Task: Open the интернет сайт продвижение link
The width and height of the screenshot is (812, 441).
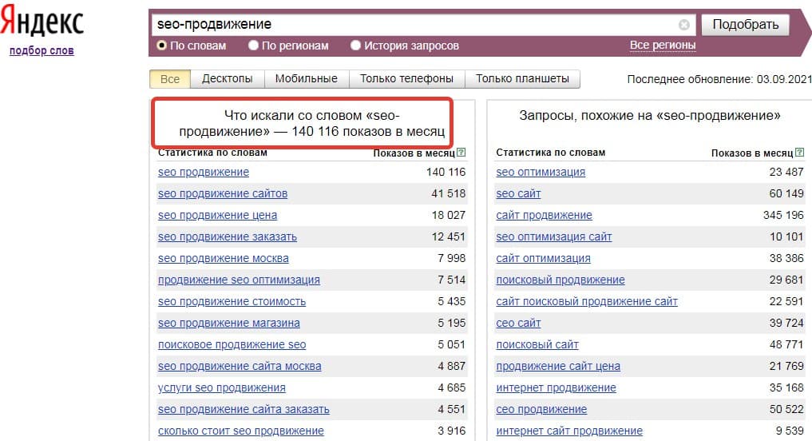Action: click(569, 431)
